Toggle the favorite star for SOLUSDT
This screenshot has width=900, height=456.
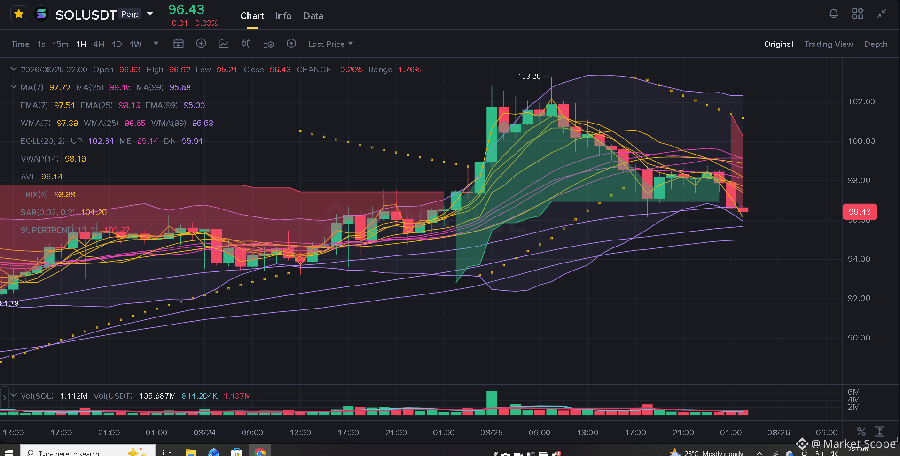tap(19, 15)
